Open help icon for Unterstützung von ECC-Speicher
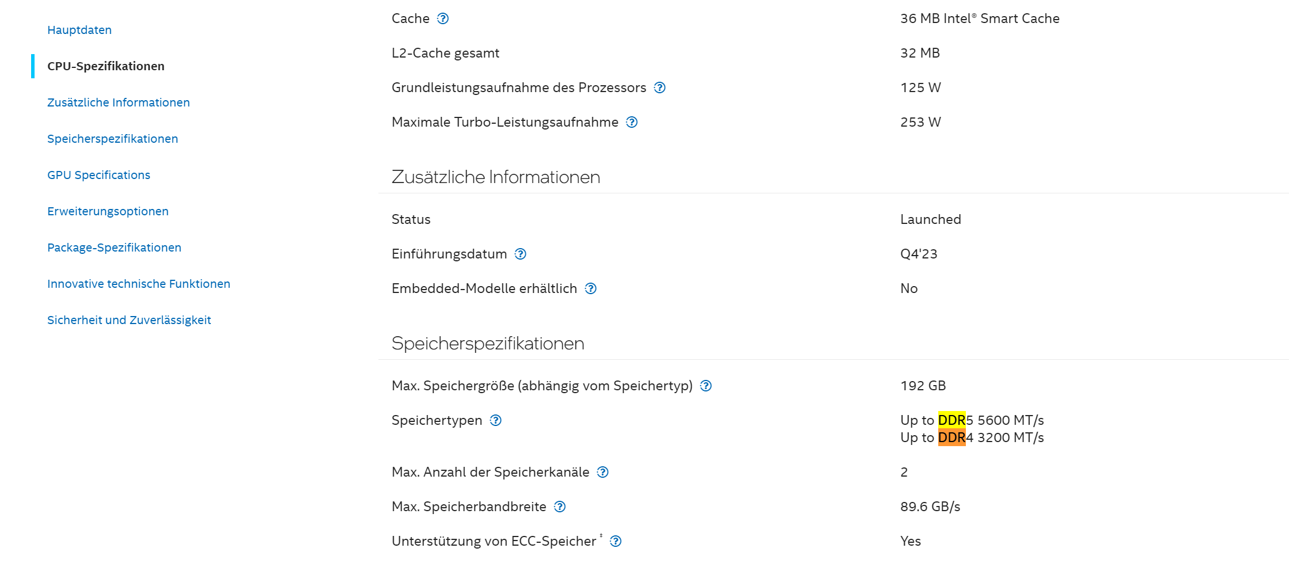Viewport: 1289px width, 567px height. [x=615, y=541]
